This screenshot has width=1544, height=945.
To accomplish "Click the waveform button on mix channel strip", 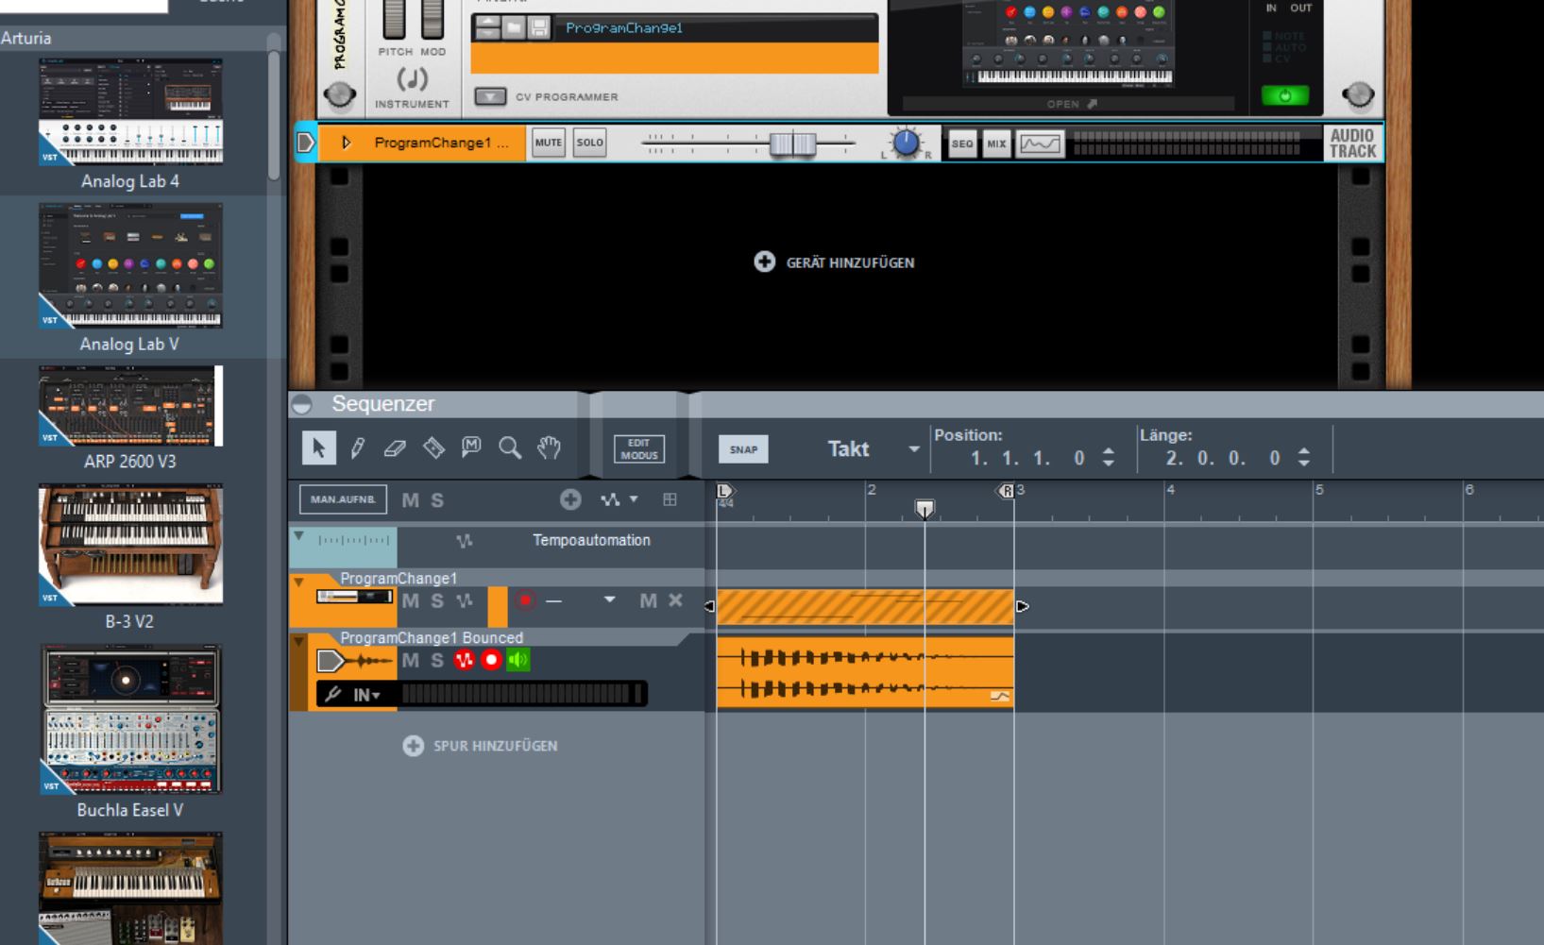I will tap(1039, 143).
